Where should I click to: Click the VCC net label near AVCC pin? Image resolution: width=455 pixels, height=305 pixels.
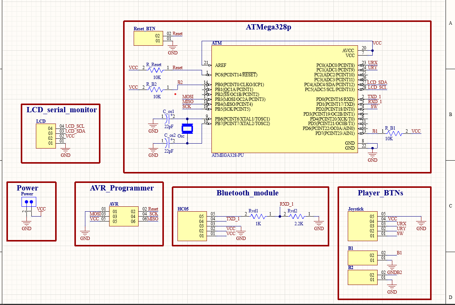click(376, 43)
